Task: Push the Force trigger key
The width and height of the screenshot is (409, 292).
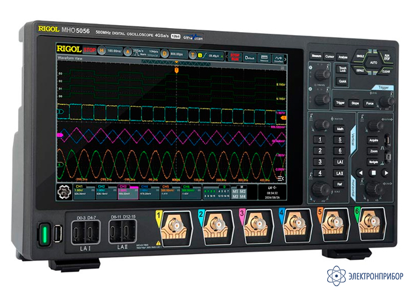Action: [370, 103]
